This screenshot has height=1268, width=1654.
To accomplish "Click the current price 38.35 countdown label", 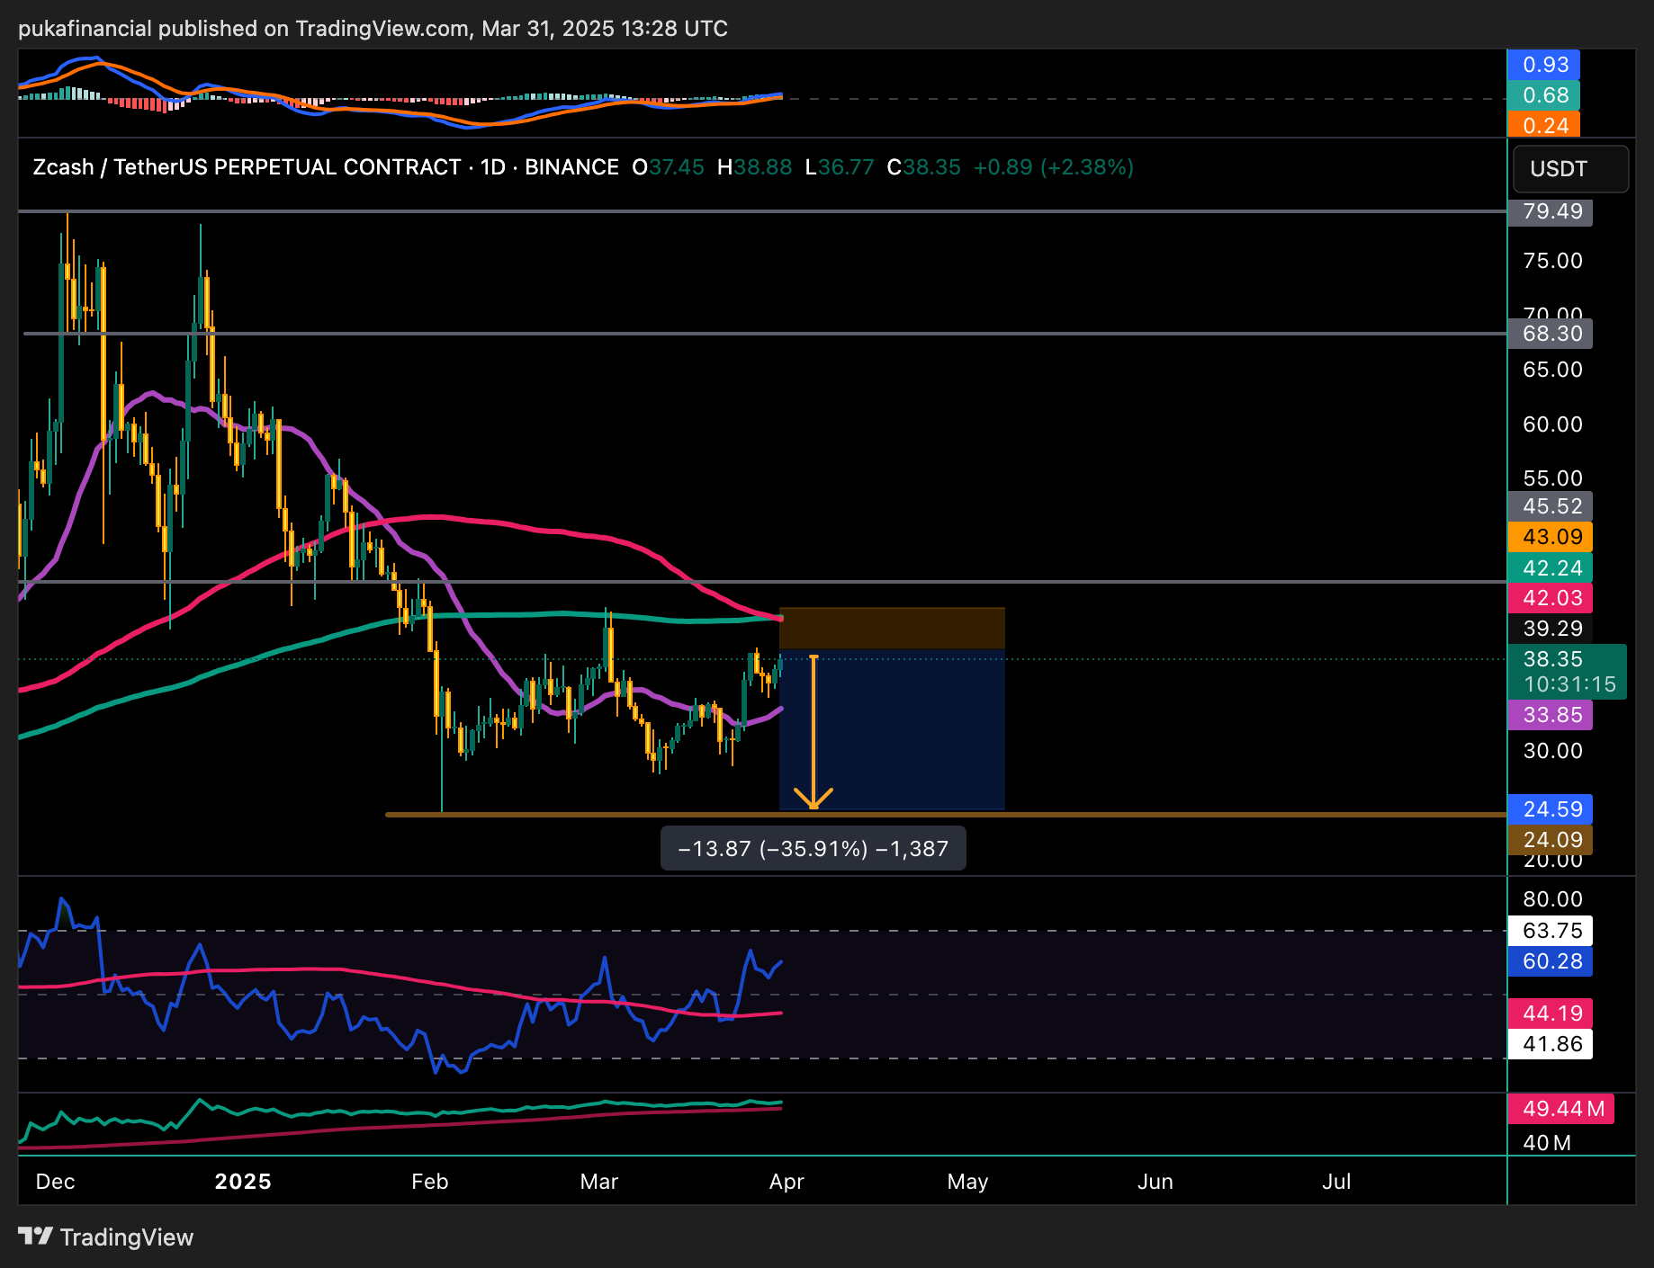I will [1568, 672].
